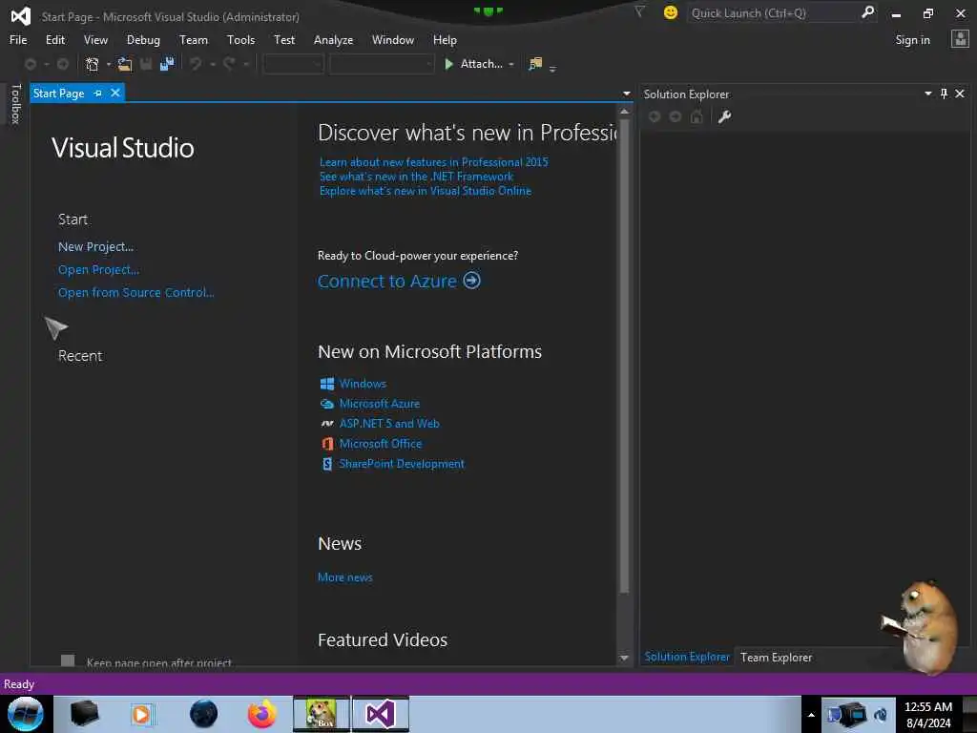
Task: Click the Quick Launch magnifier icon
Action: (867, 11)
